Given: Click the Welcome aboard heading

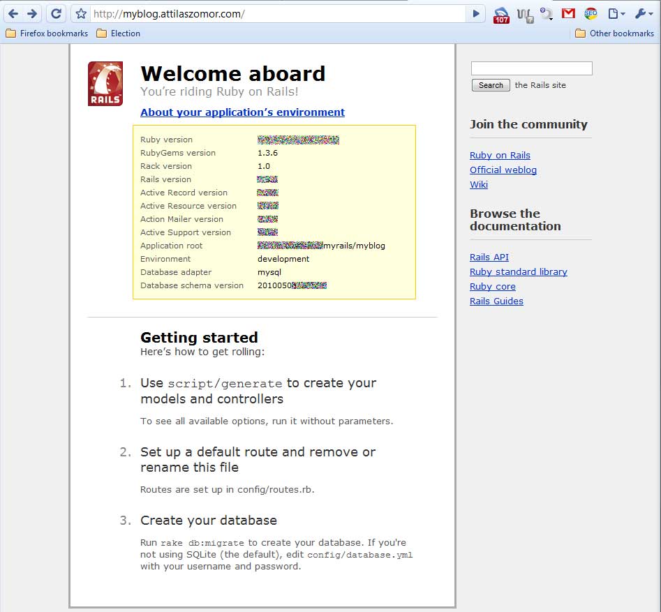Looking at the screenshot, I should [x=232, y=74].
